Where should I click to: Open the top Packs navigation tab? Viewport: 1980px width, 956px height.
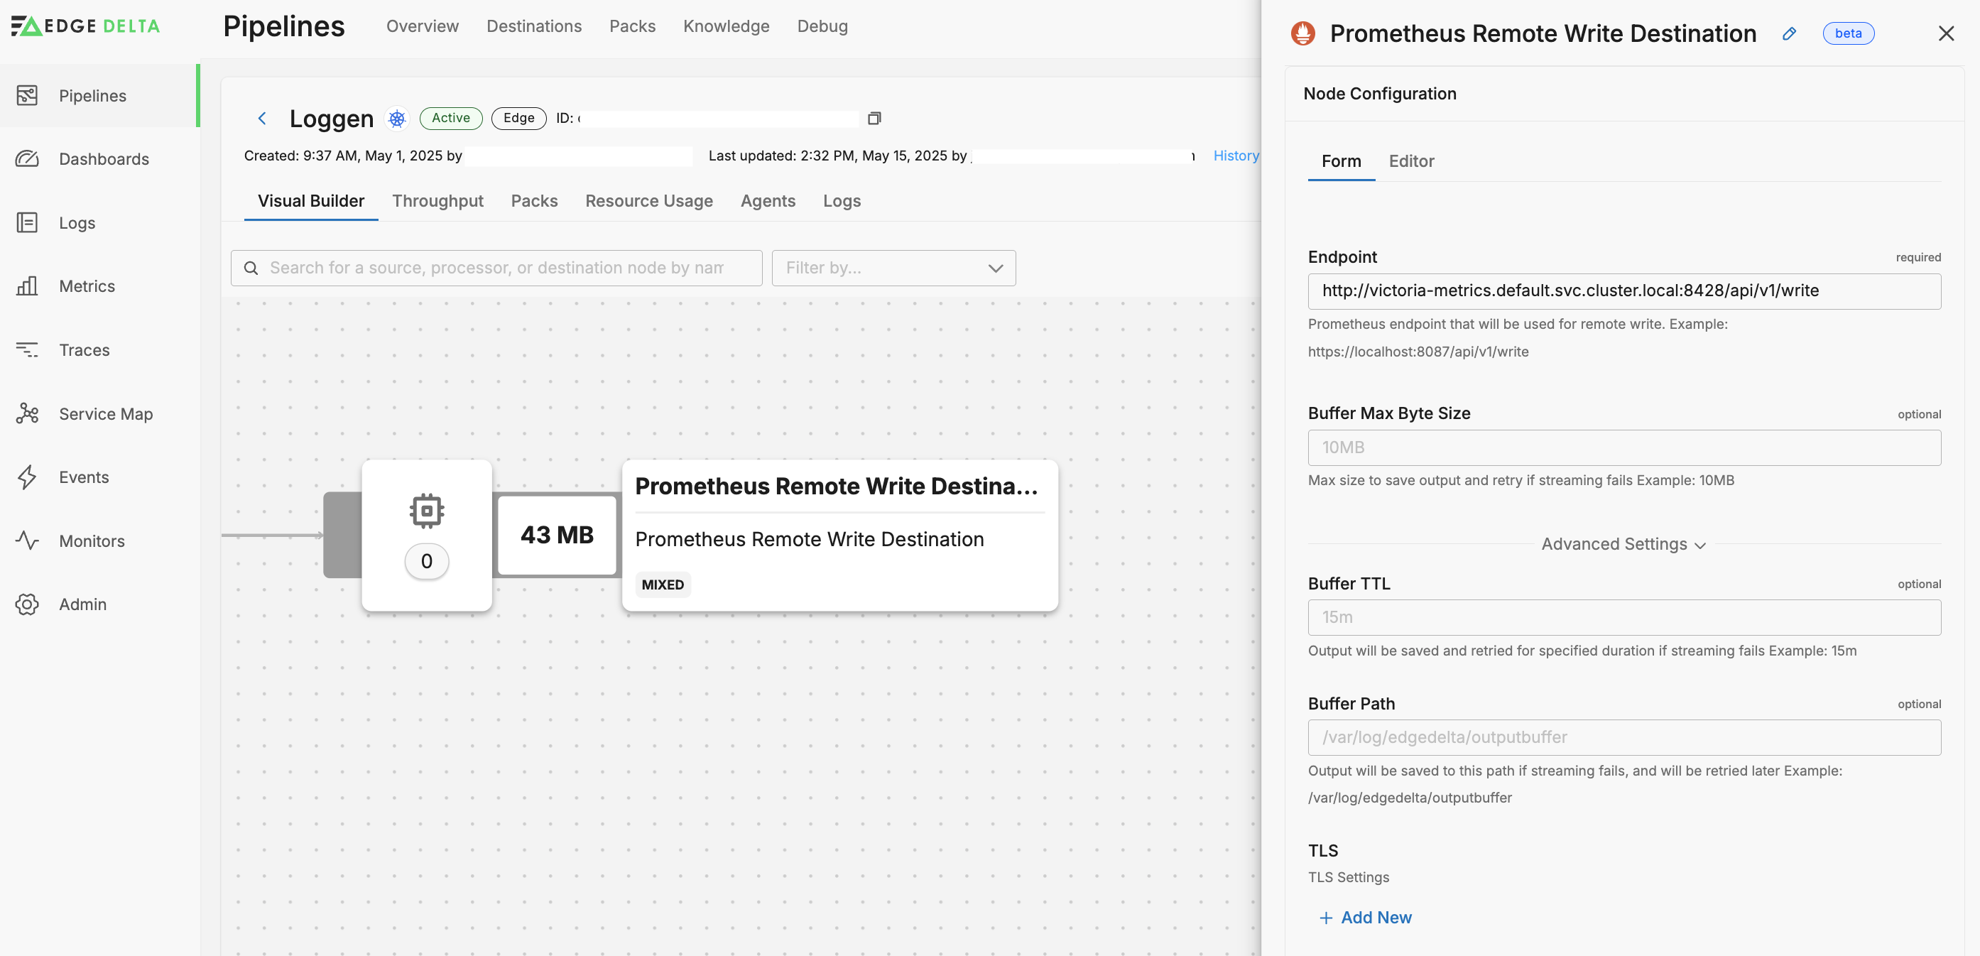coord(632,26)
